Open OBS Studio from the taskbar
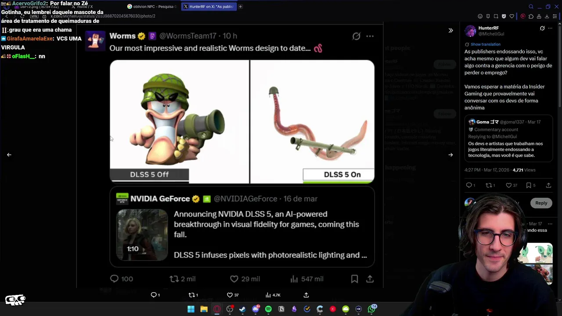Viewport: 562px width, 316px height. [230, 309]
